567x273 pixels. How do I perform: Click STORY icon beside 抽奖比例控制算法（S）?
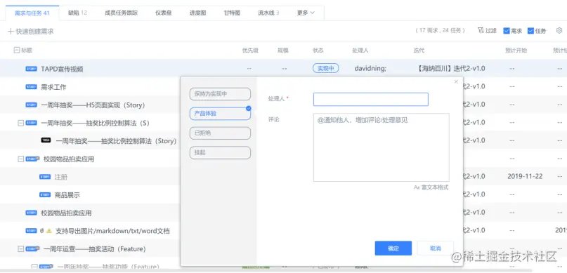point(31,123)
